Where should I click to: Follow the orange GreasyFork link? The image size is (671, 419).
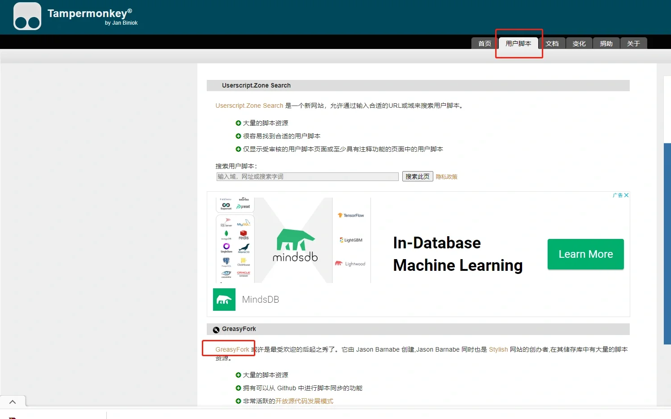pyautogui.click(x=232, y=349)
